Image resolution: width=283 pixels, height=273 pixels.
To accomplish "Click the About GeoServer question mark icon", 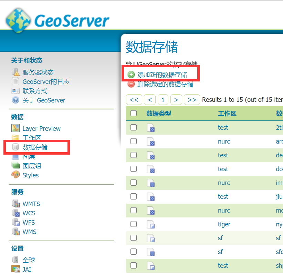I will (15, 100).
